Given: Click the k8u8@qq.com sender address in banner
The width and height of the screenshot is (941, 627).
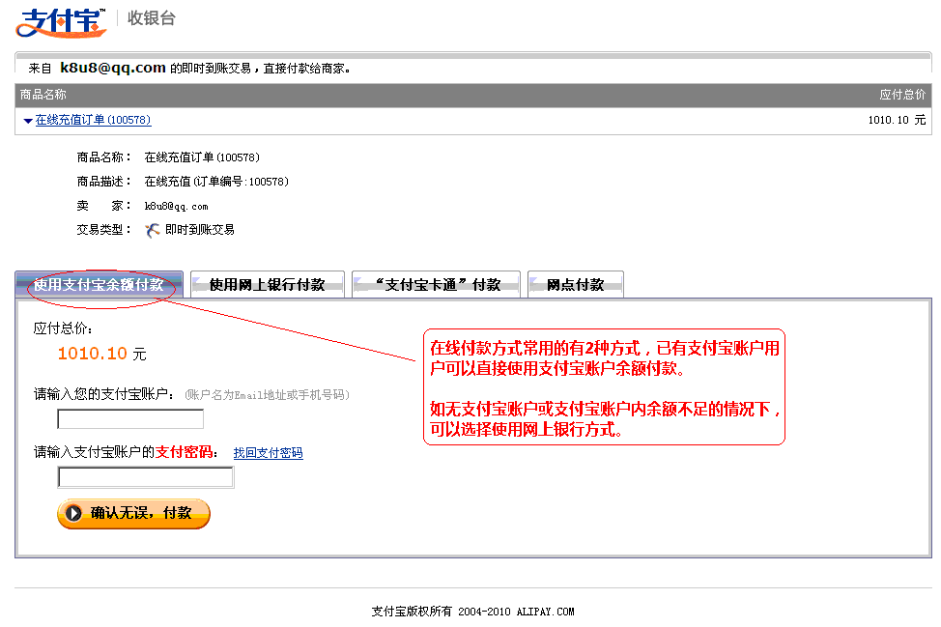Looking at the screenshot, I should 113,68.
